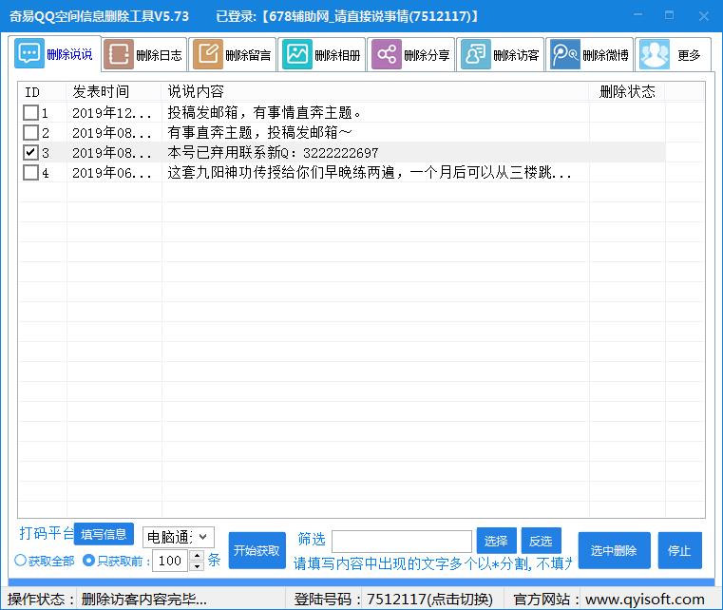Open the 删除相册 tab label
The width and height of the screenshot is (723, 610).
pos(337,55)
